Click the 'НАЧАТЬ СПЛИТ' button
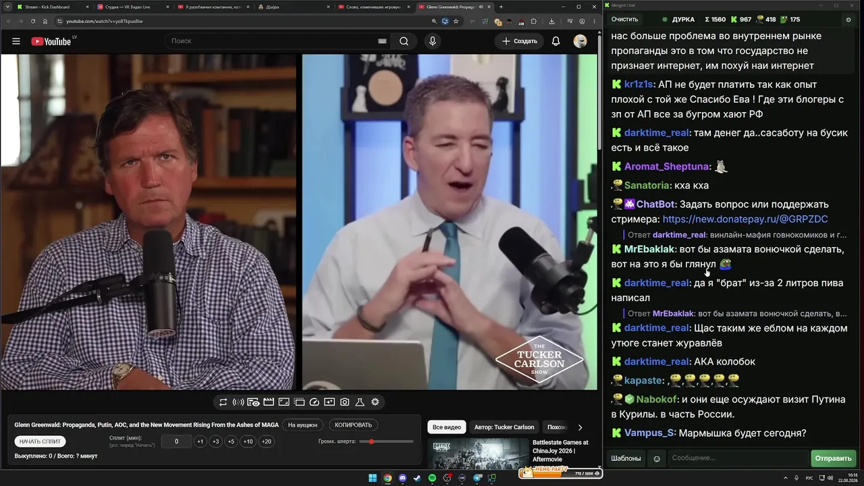This screenshot has width=864, height=486. click(40, 441)
